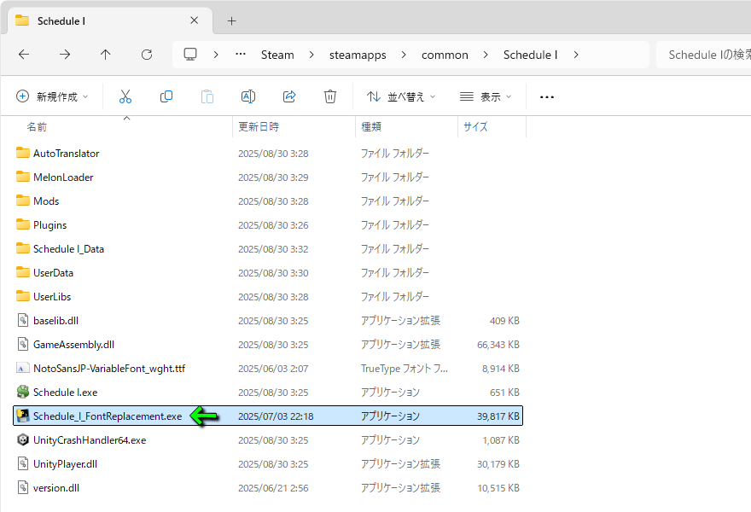Open the 新規作成 dropdown menu
The image size is (751, 512).
[52, 96]
